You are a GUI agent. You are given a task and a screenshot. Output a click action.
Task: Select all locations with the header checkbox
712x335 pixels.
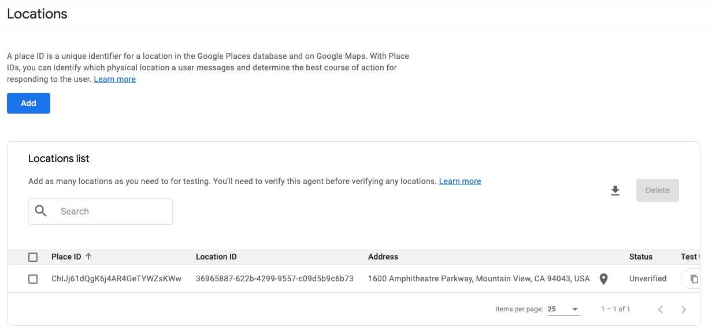point(33,257)
